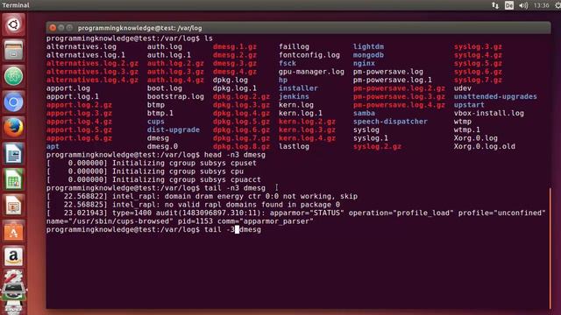Launch the Chromium browser from the launcher
561x315 pixels.
14,102
